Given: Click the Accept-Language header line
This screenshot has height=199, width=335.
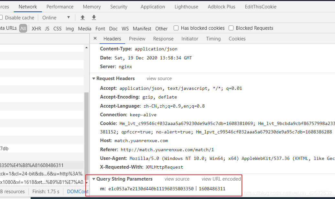Looking at the screenshot, I should [x=152, y=106].
